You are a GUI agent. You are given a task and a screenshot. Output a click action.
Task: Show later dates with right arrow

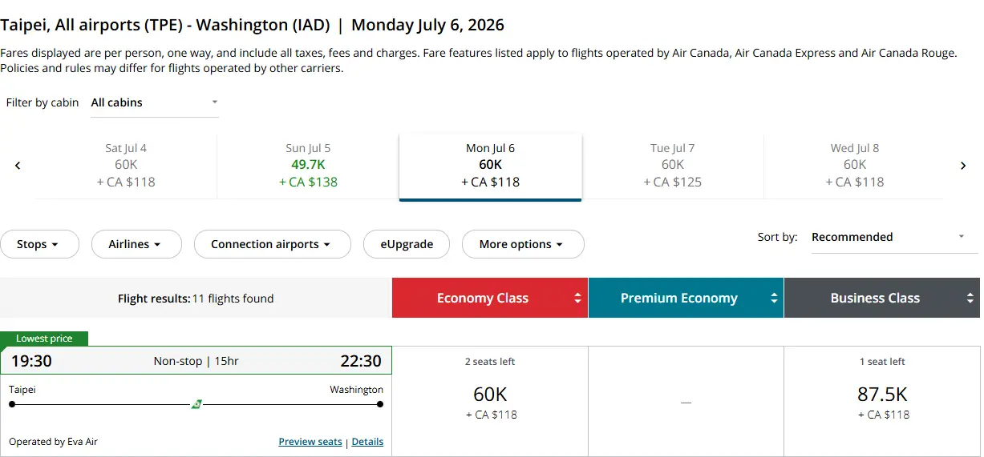pos(963,166)
